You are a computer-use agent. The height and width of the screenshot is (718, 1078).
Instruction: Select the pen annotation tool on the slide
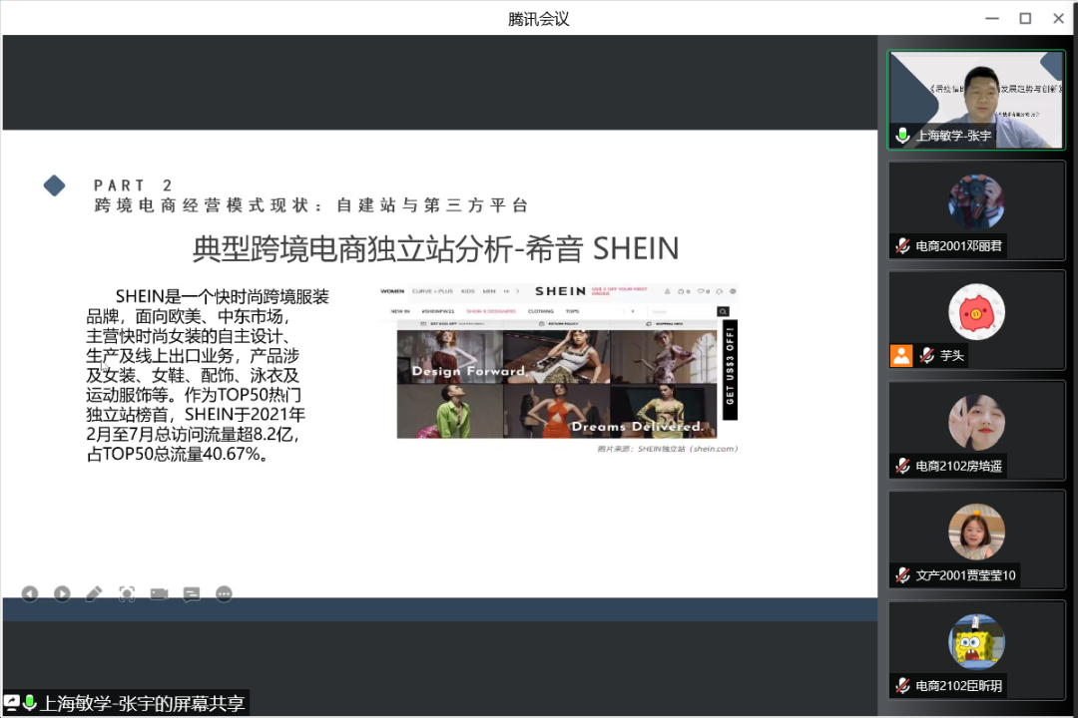tap(94, 593)
